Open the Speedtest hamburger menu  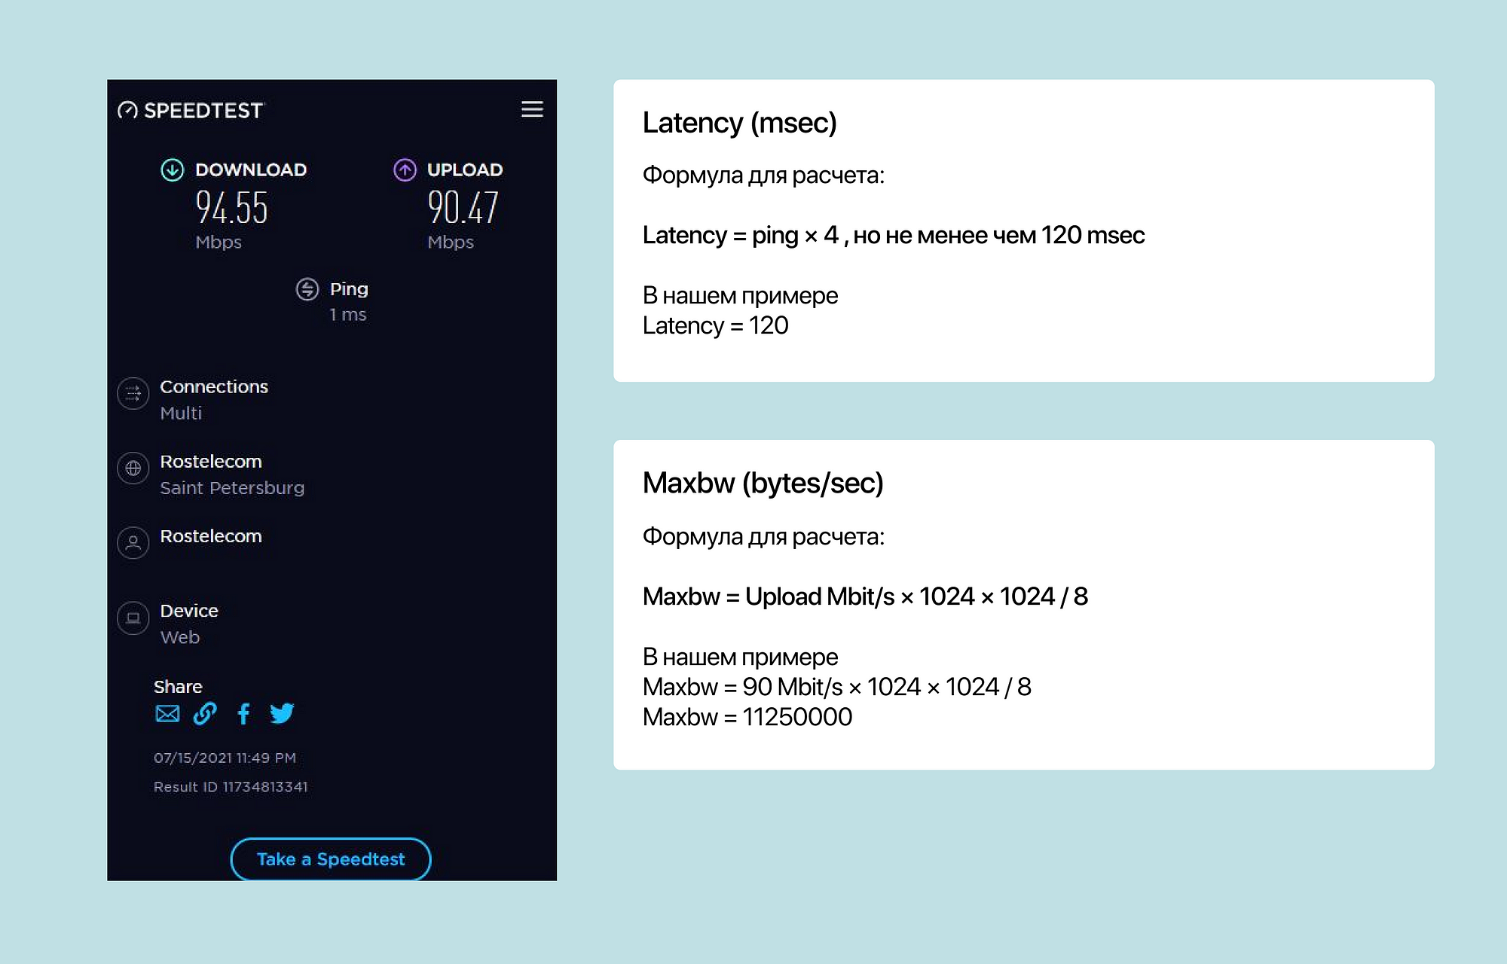pos(532,109)
